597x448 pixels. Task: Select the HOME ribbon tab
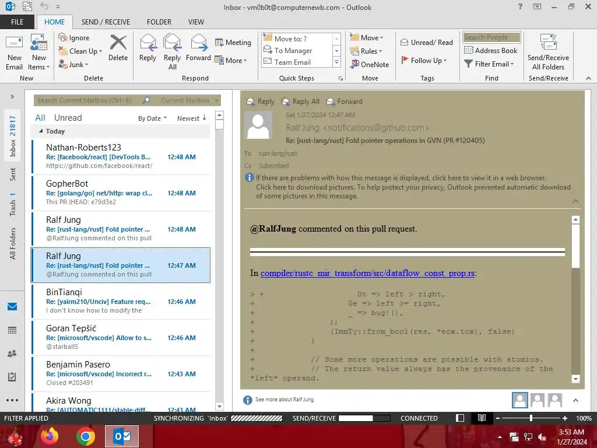click(x=54, y=22)
